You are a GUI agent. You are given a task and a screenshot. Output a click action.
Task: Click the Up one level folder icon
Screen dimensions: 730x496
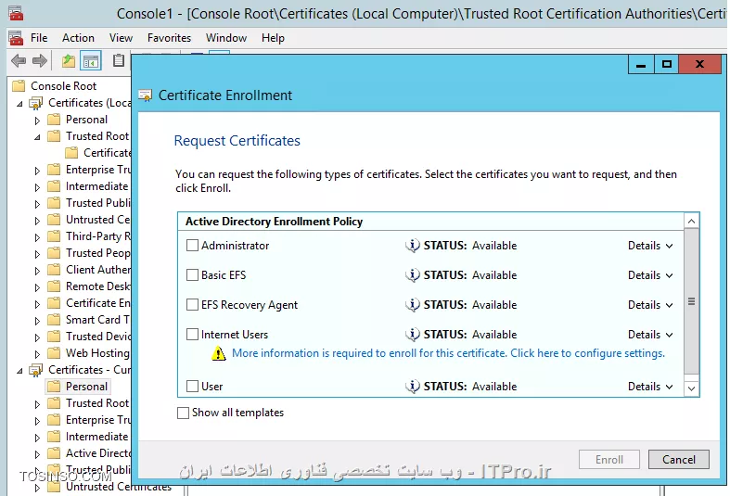pos(69,60)
